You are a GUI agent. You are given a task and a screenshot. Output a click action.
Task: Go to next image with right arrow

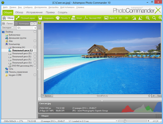pyautogui.click(x=126, y=18)
